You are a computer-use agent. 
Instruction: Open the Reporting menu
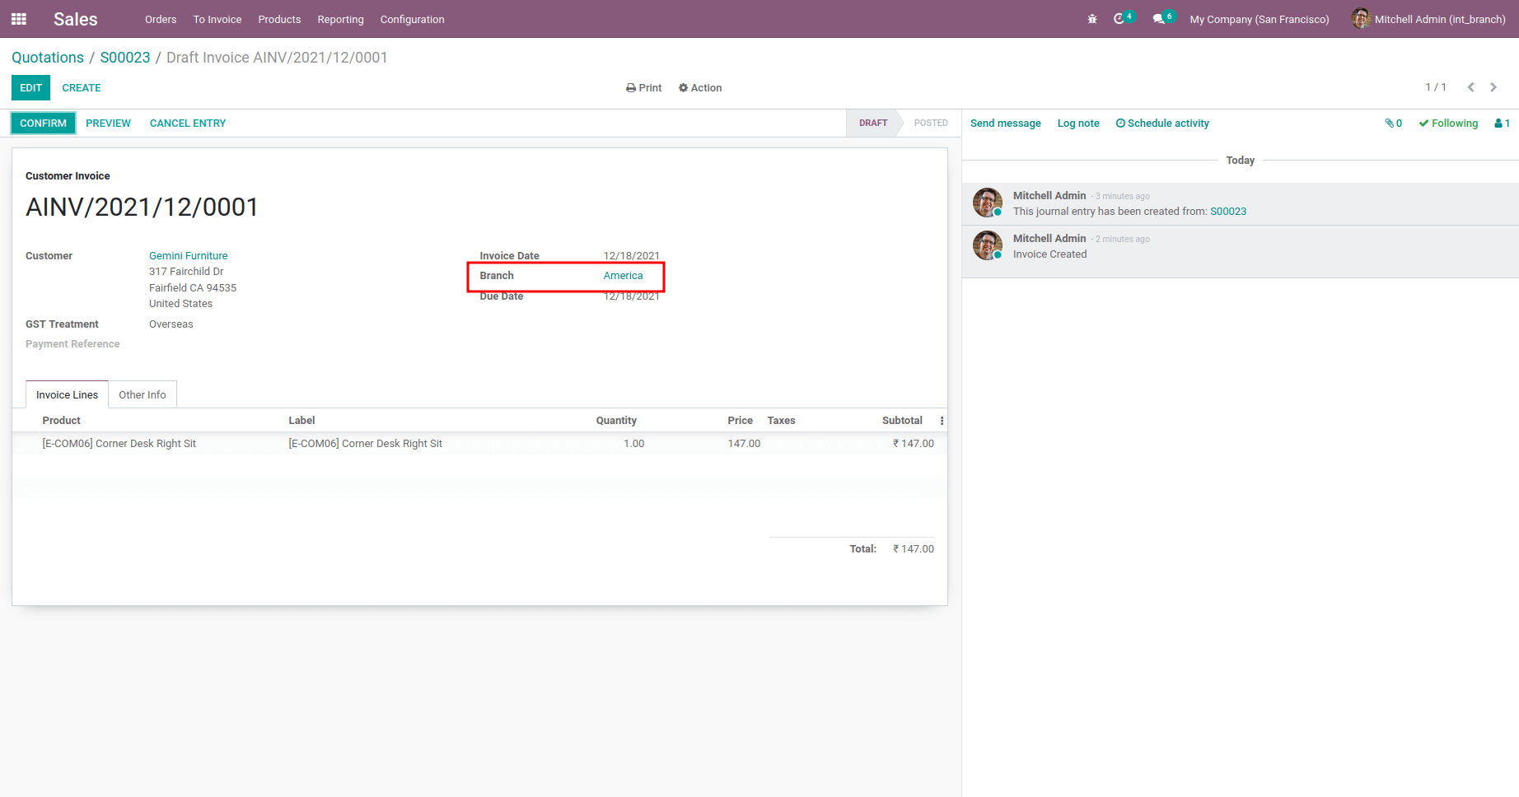tap(340, 19)
